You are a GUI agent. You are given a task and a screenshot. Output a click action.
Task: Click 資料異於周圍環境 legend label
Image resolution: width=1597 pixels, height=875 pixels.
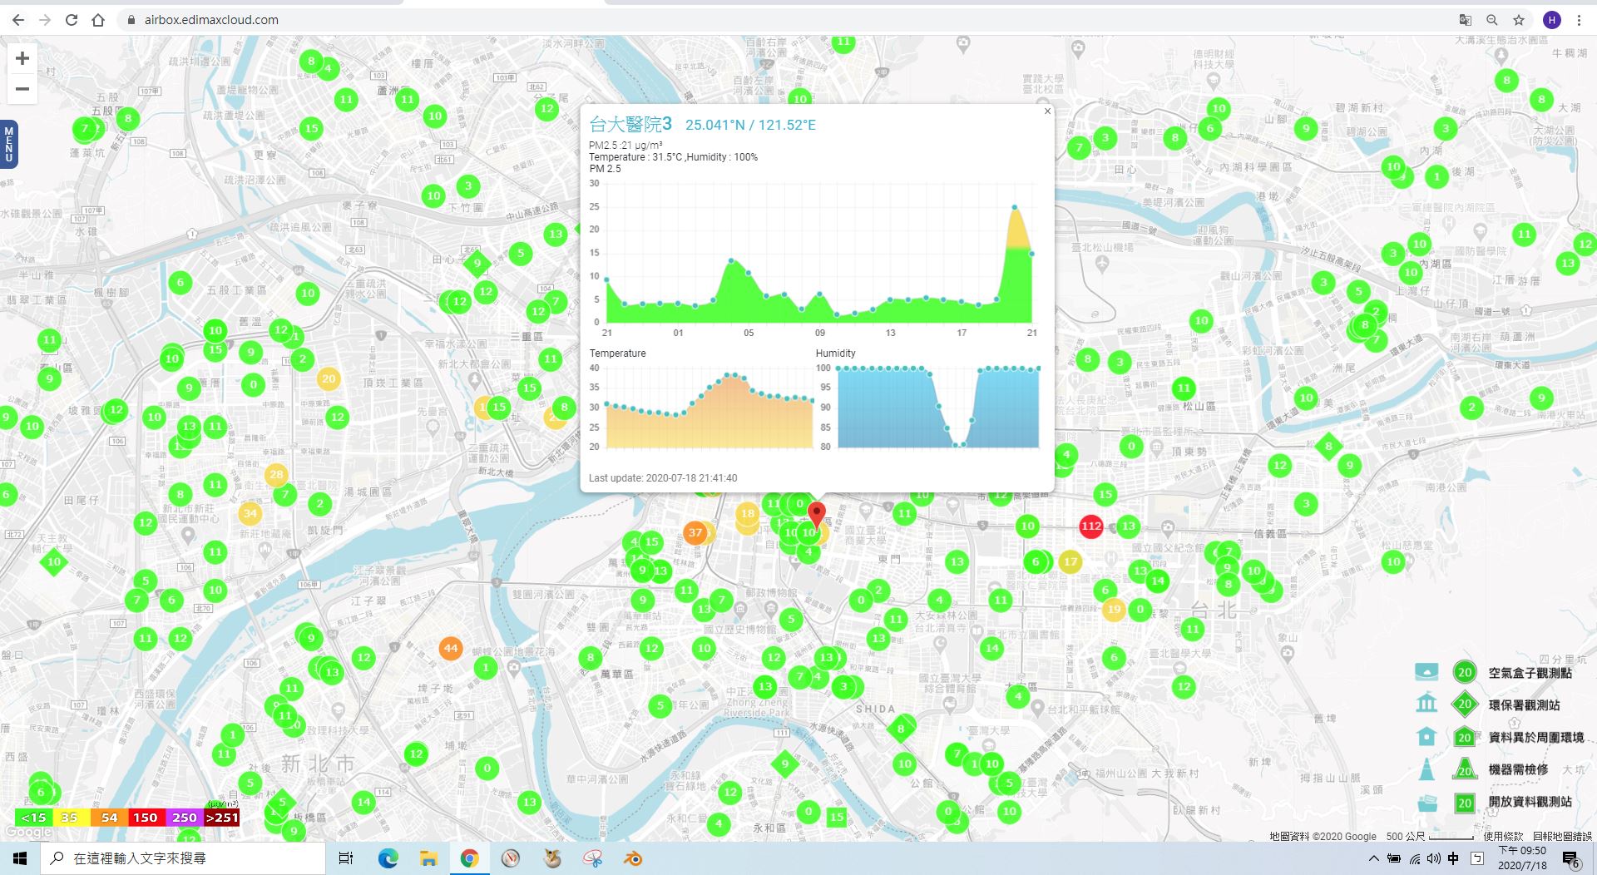point(1535,737)
